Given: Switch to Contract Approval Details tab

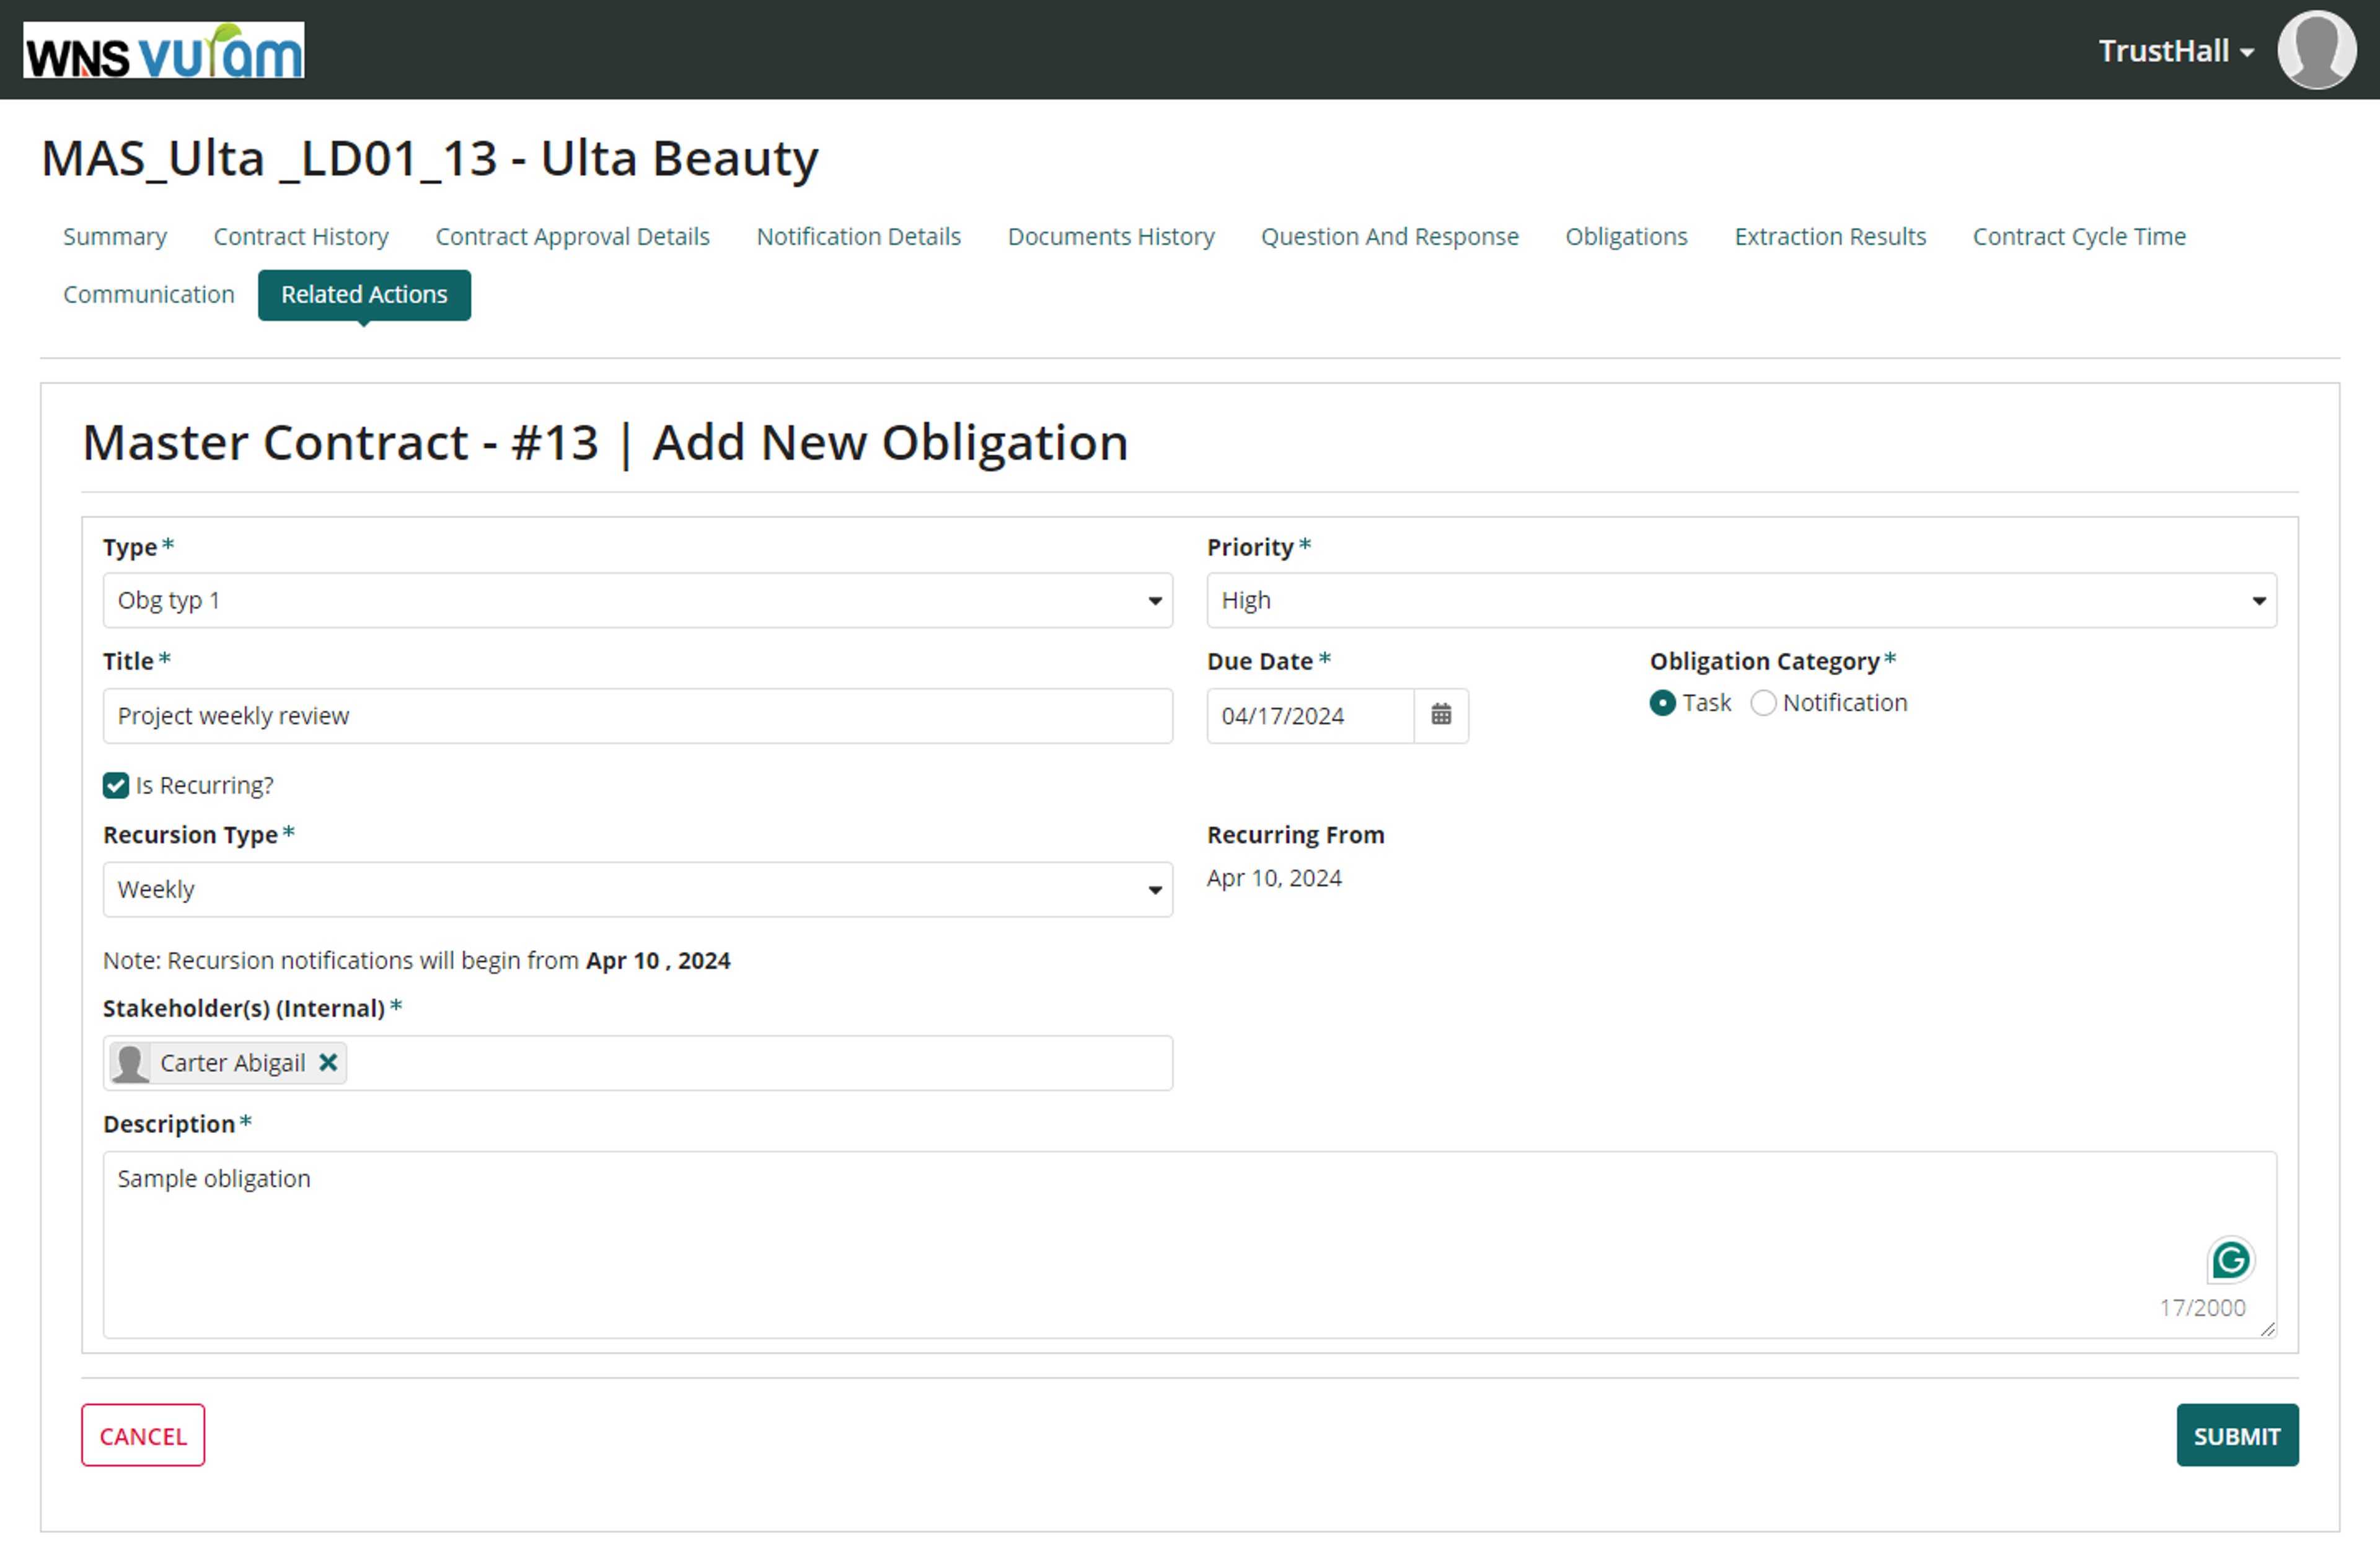Looking at the screenshot, I should click(x=572, y=237).
